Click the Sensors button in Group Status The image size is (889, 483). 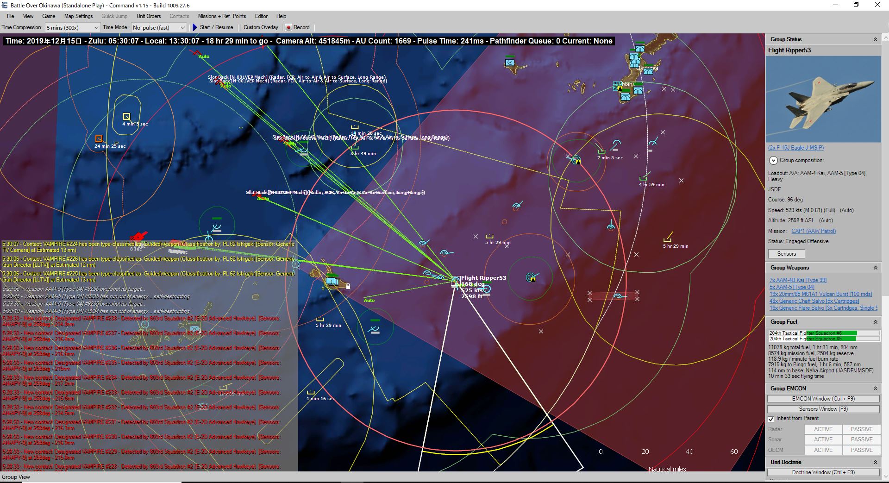[787, 254]
